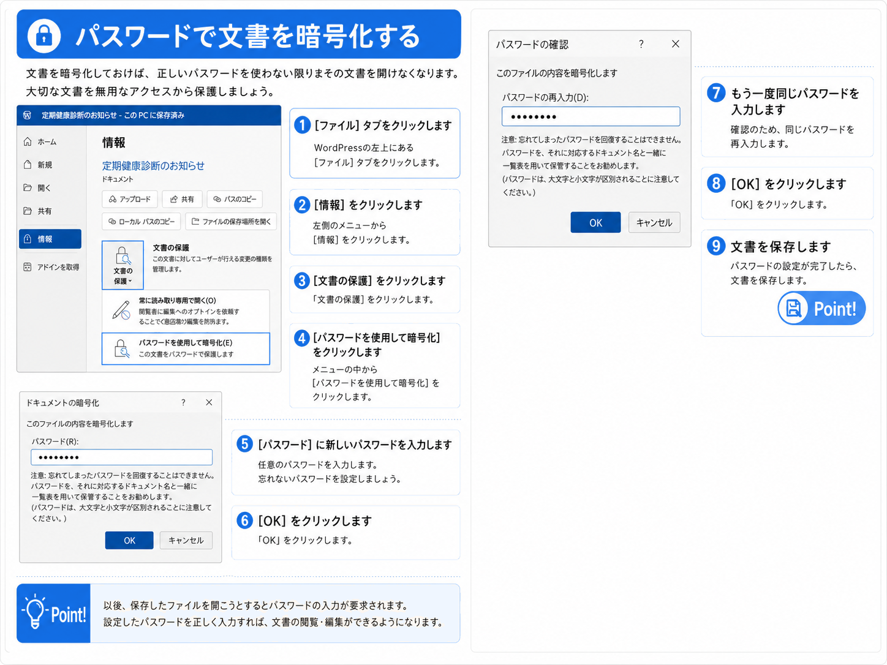The image size is (887, 665).
Task: Click the folder icon beside 開く
Action: tap(28, 187)
